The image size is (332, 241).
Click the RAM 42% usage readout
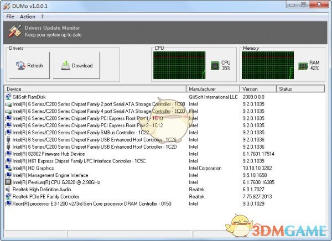pos(314,65)
